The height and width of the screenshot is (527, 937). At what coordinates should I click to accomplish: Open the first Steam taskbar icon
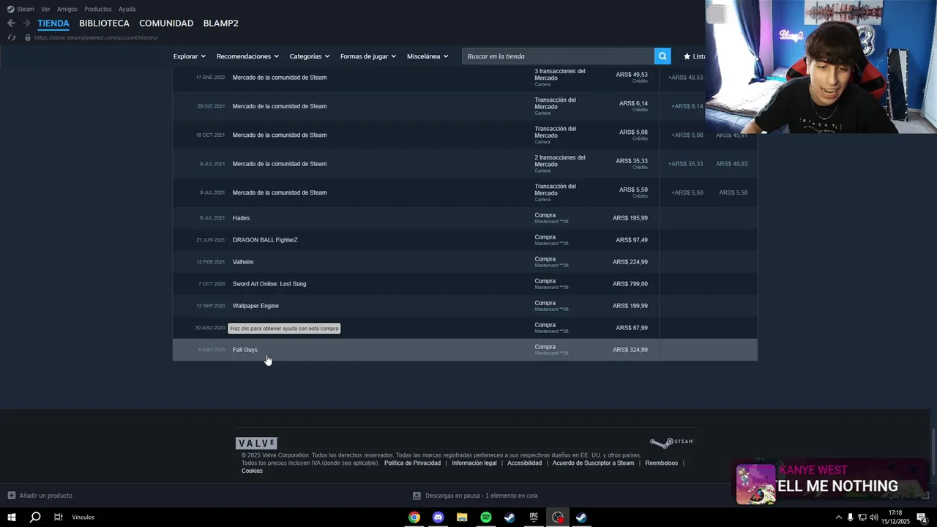pos(509,517)
